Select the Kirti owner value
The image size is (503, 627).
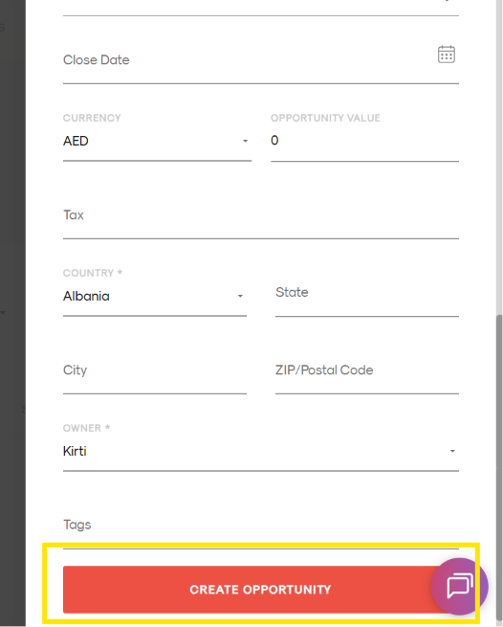pyautogui.click(x=75, y=451)
